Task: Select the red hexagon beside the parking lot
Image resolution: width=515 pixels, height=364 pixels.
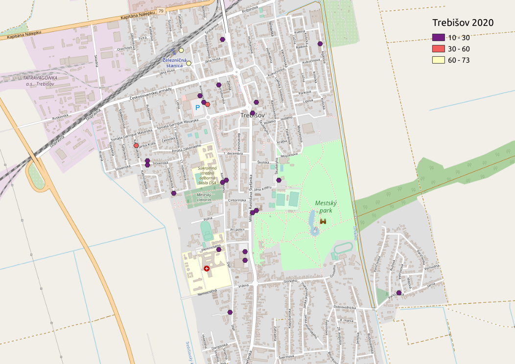Action: tap(208, 104)
